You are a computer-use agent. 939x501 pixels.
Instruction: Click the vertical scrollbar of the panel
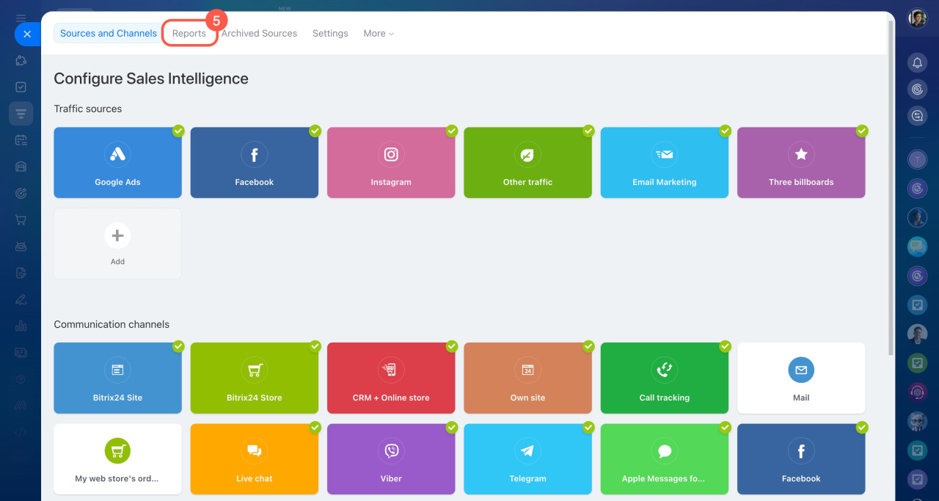tap(891, 187)
